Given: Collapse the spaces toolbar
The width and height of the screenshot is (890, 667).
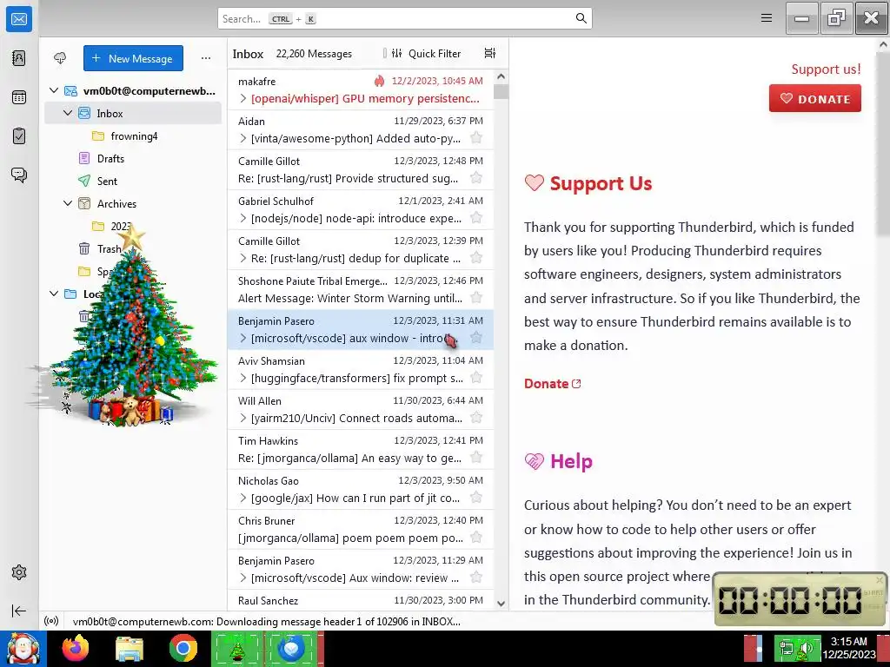Looking at the screenshot, I should pyautogui.click(x=19, y=611).
